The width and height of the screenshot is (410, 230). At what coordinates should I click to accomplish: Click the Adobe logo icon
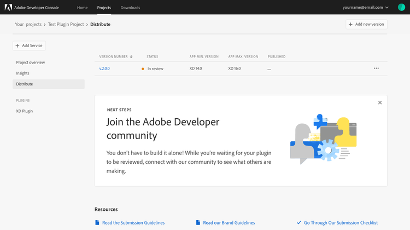8,7
